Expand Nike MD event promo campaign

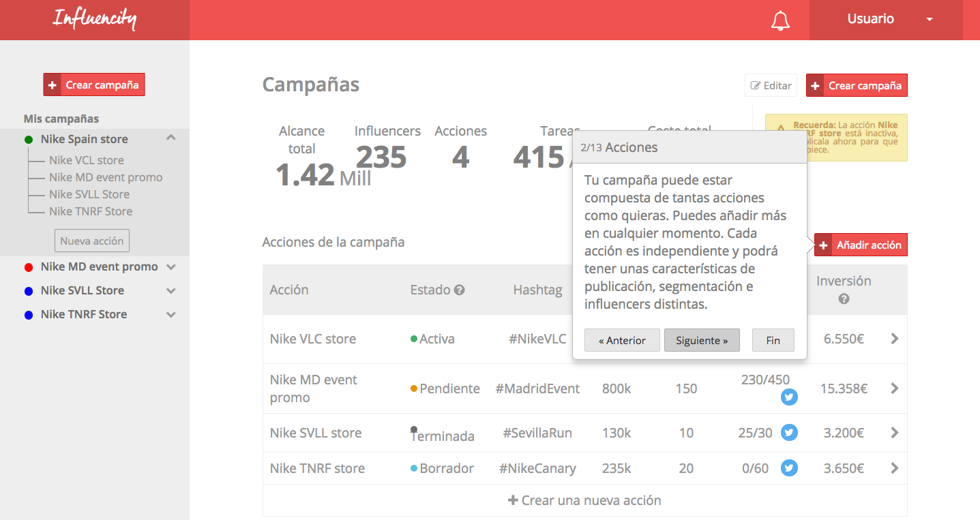click(x=171, y=267)
